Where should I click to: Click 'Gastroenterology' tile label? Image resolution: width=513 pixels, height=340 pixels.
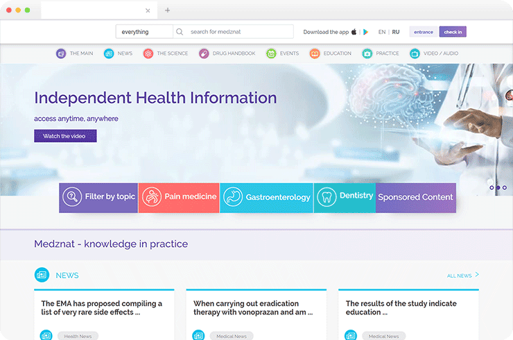point(278,197)
